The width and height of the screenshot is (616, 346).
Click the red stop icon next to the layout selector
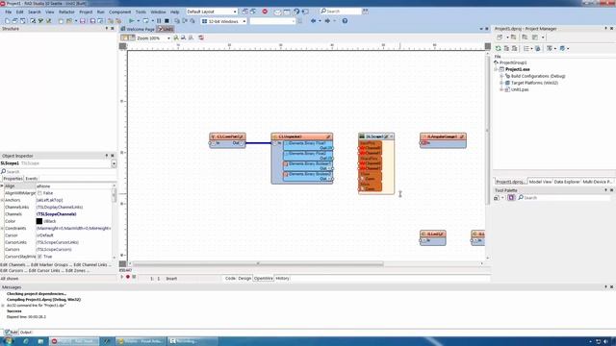click(265, 12)
